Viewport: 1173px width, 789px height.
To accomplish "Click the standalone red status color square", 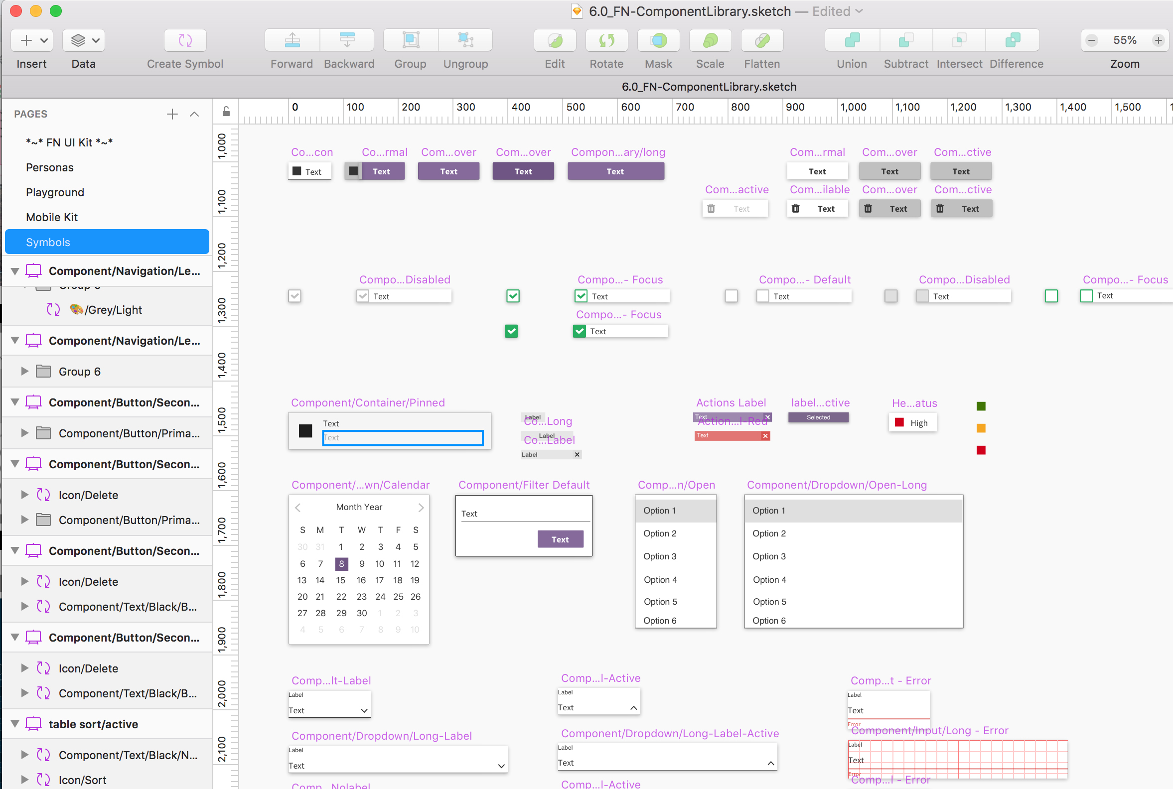I will 981,450.
